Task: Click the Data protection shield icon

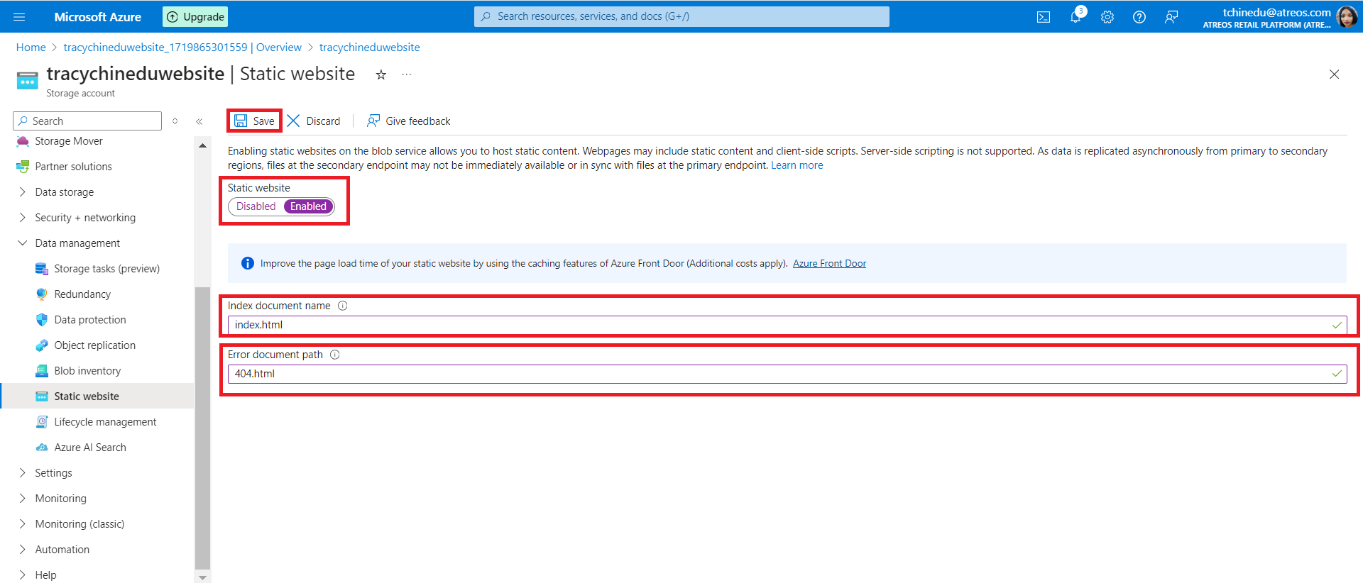Action: pos(42,320)
